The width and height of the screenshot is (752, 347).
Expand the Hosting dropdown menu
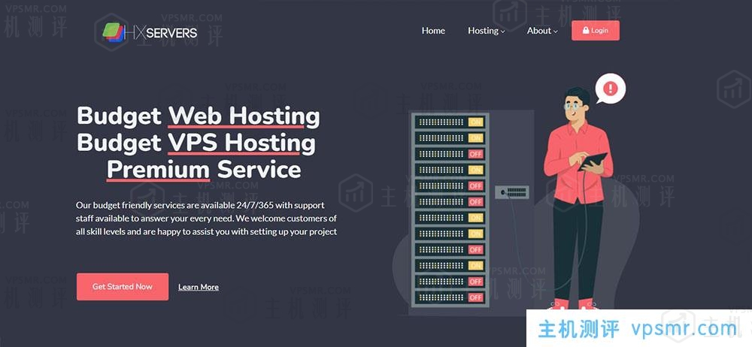click(x=486, y=31)
